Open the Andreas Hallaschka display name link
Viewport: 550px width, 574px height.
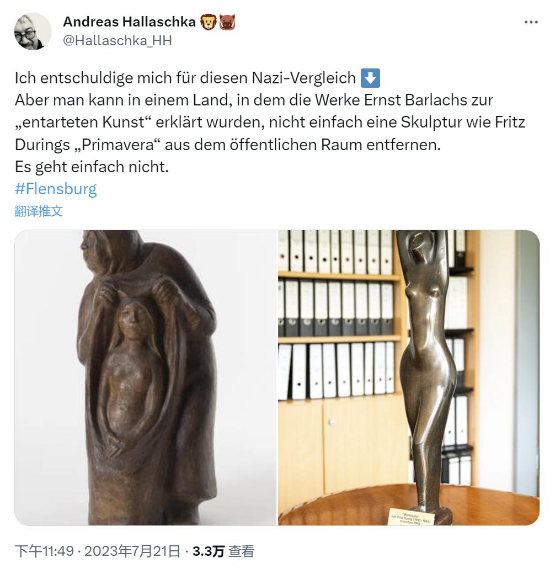pos(129,22)
